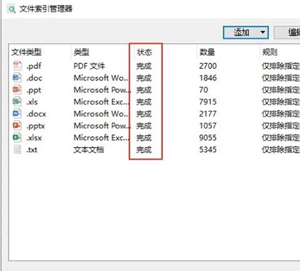Click the .xlsx Excel icon

coord(17,138)
